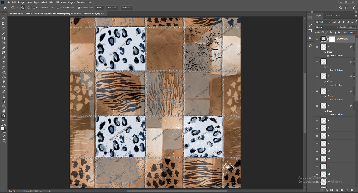This screenshot has width=358, height=193.
Task: Open the Zoom tool preset picker arrow
Action: coord(17,8)
